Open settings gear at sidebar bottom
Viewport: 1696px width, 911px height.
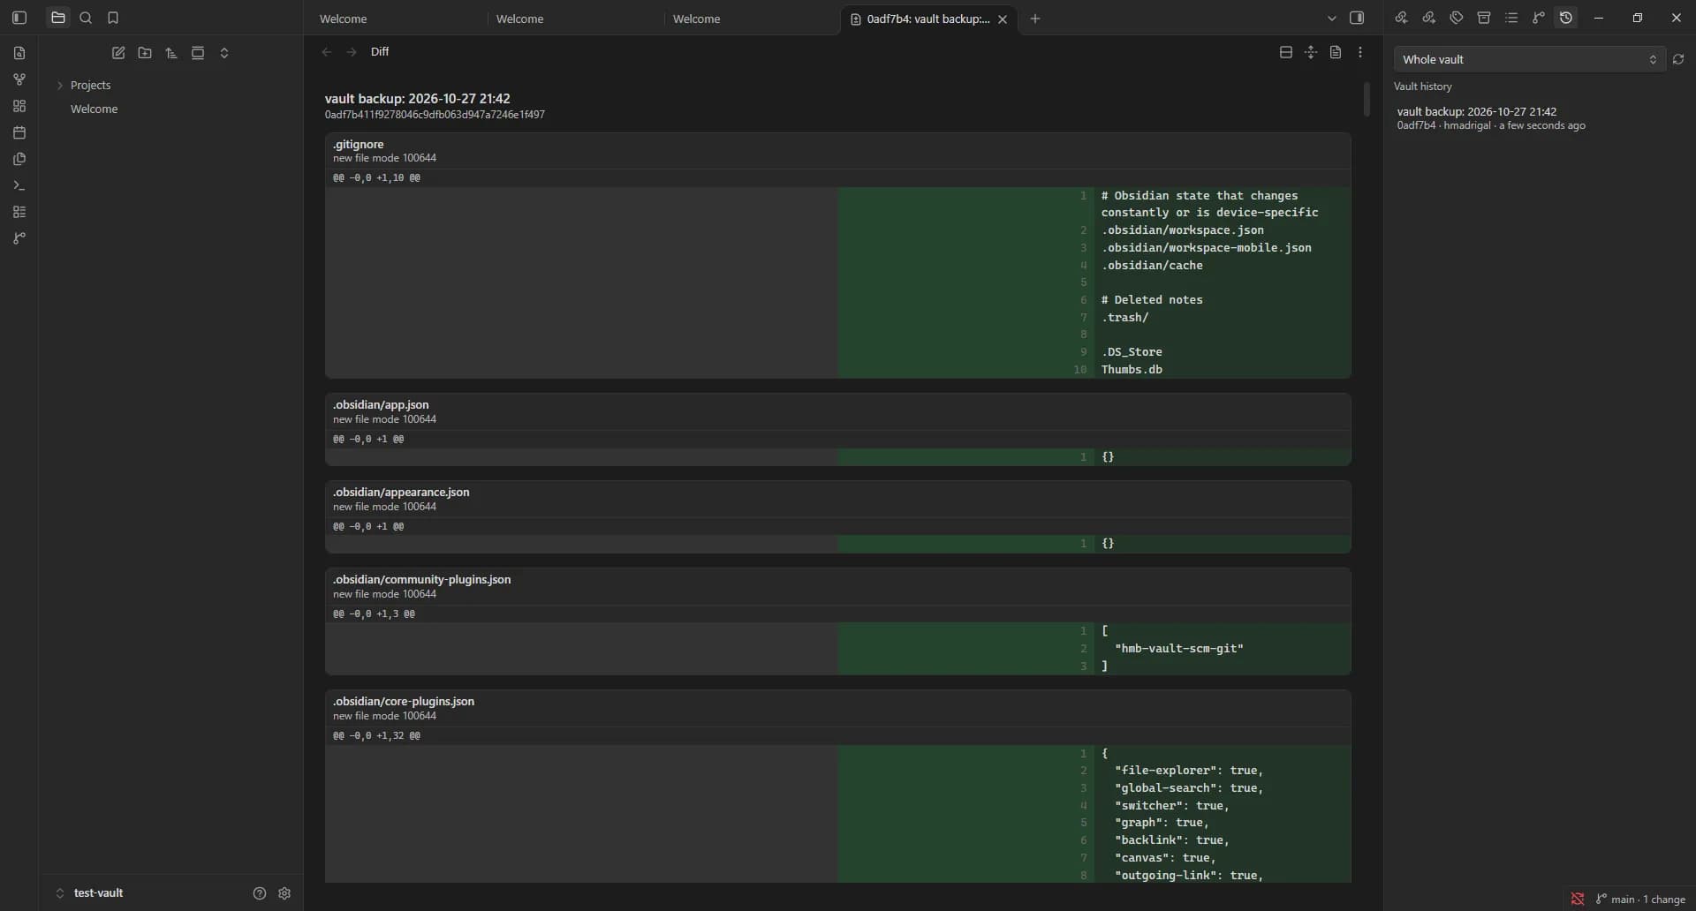[284, 893]
